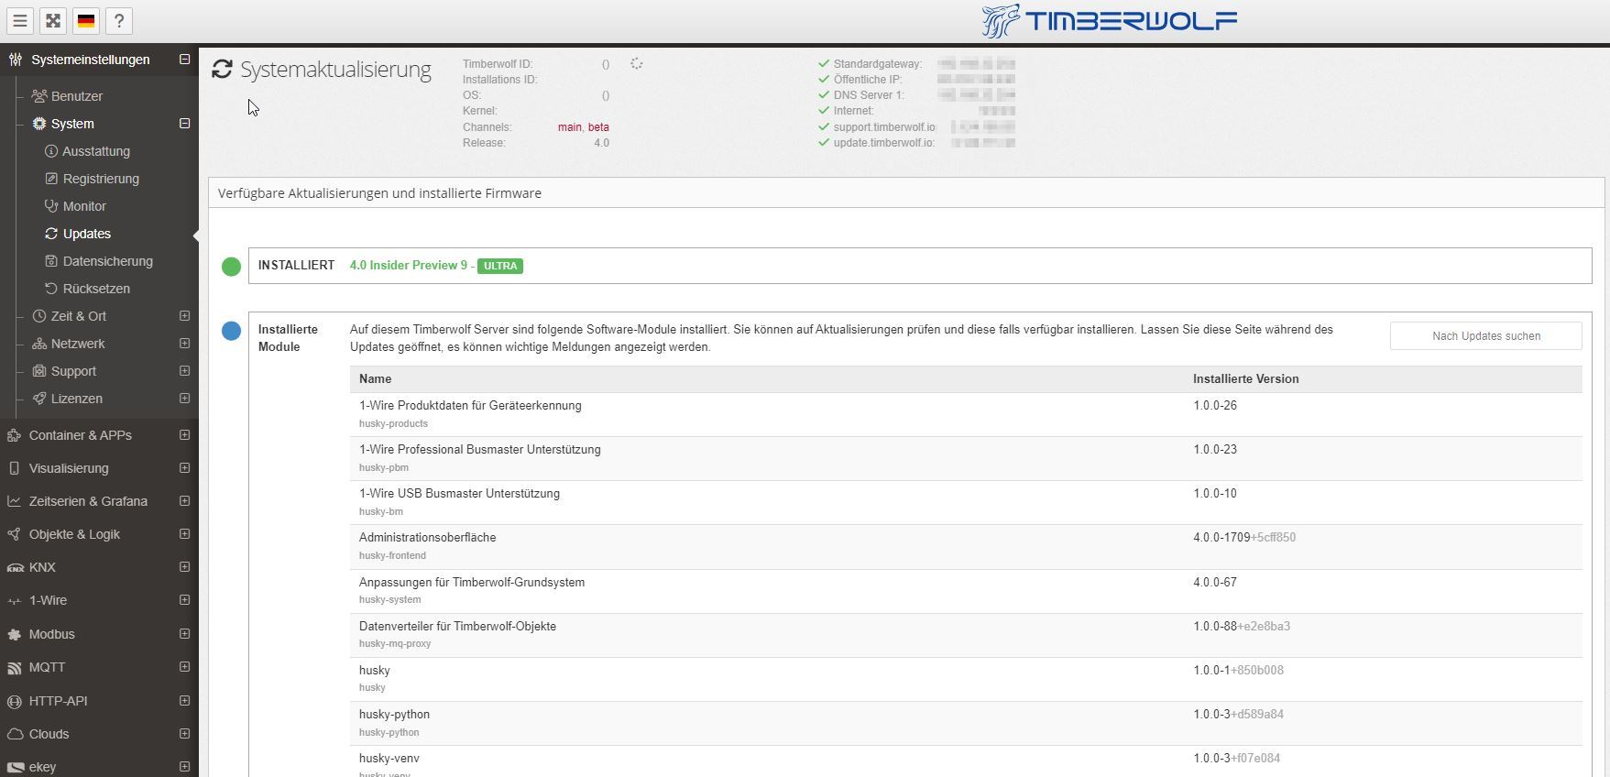Click the 4.0 Insider Preview 9 link

click(409, 266)
